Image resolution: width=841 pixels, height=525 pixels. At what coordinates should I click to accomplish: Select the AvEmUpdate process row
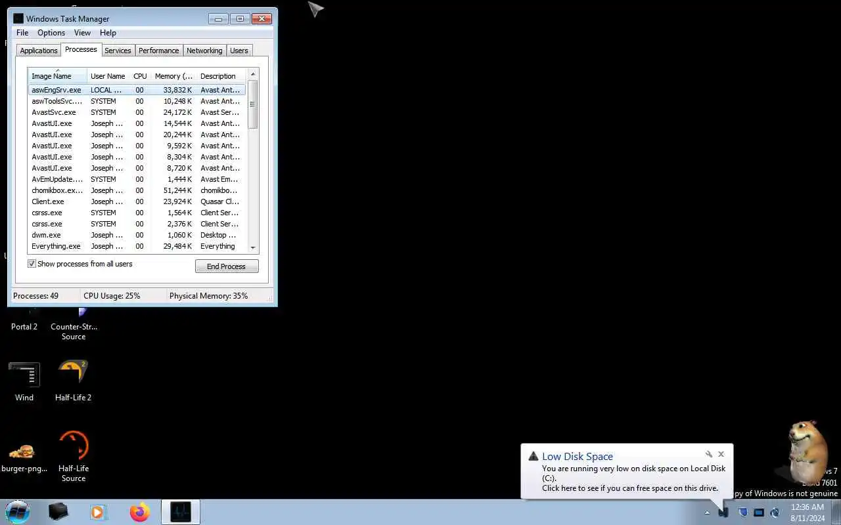coord(137,179)
